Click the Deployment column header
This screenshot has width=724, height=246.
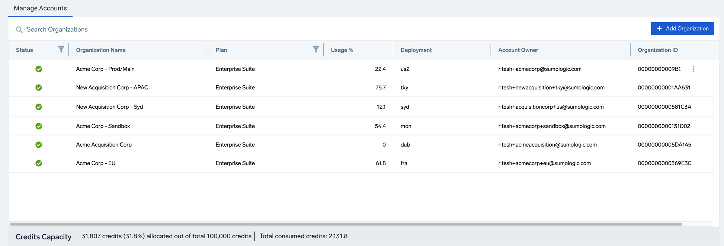coord(416,50)
